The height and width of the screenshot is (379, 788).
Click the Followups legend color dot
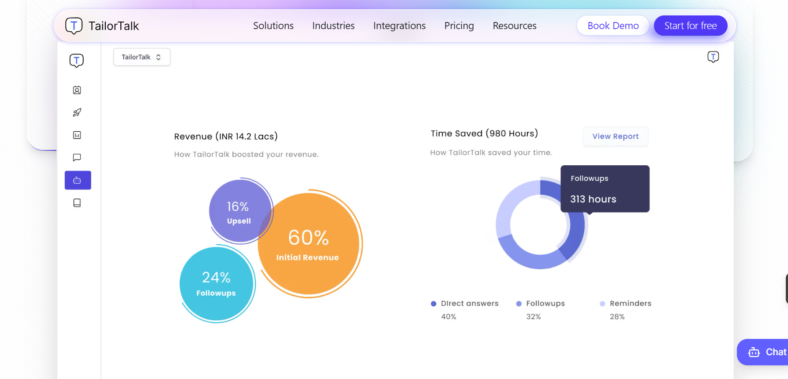[519, 304]
